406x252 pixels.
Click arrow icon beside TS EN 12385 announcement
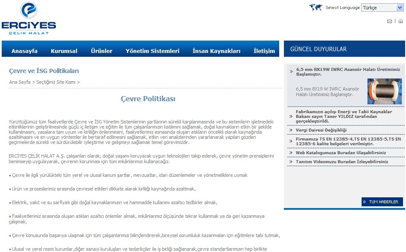(291, 141)
